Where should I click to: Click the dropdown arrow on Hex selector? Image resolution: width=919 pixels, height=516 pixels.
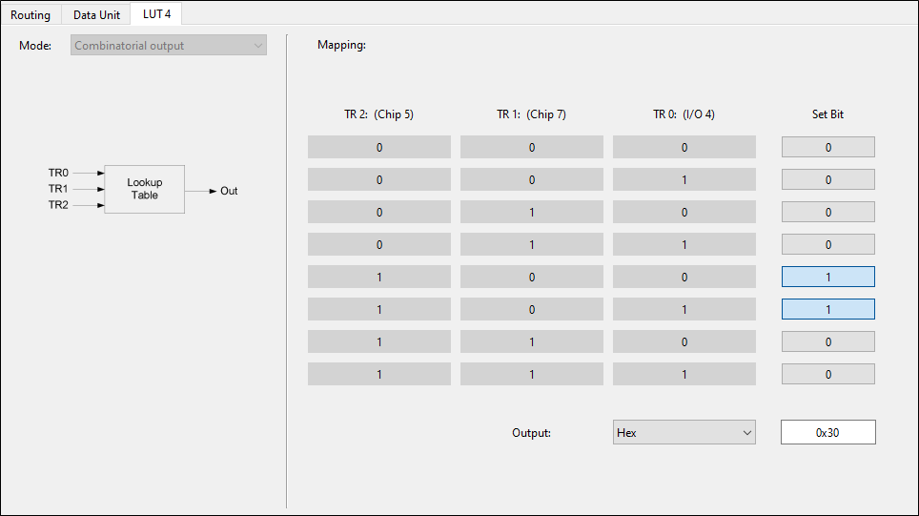coord(746,433)
